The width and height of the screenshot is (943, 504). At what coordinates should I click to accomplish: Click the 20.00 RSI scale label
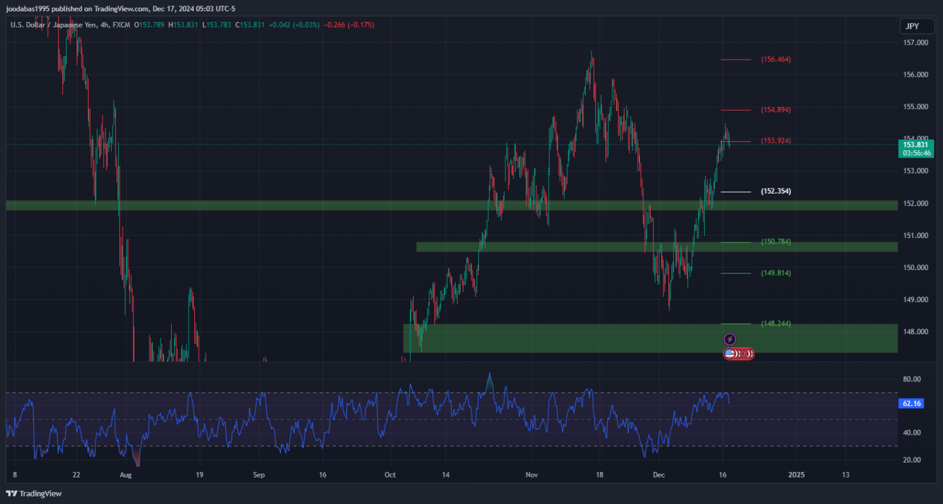click(x=912, y=460)
